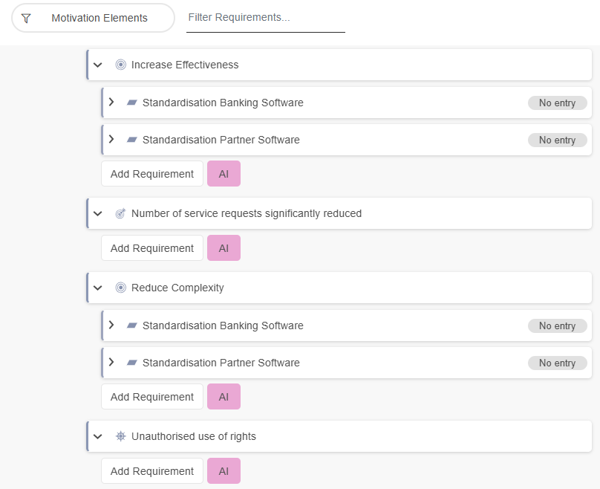Click into the Filter Requirements field
The width and height of the screenshot is (600, 489).
[x=265, y=17]
